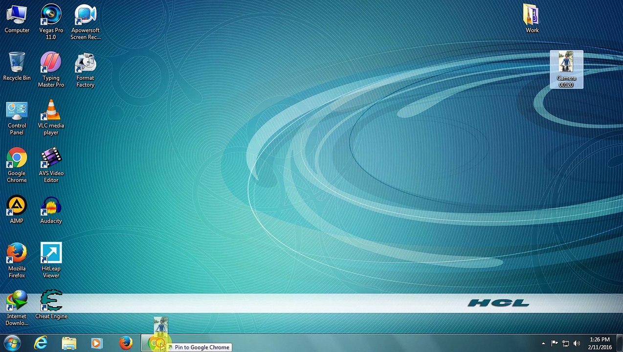Image resolution: width=623 pixels, height=352 pixels.
Task: Click the Cheat Engine shortcut
Action: 51,305
